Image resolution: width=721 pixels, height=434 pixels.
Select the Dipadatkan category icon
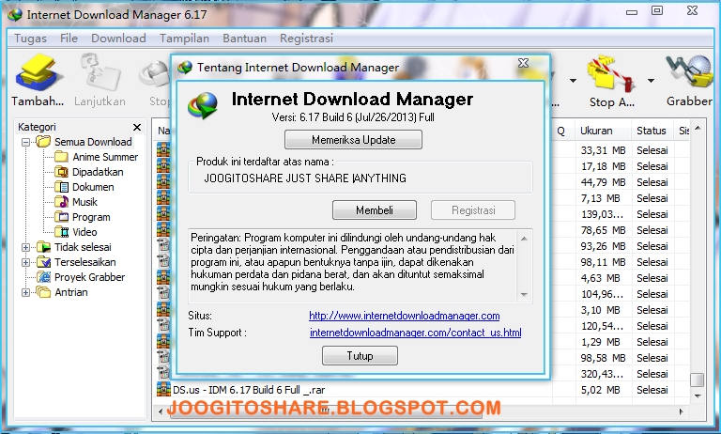coord(61,172)
